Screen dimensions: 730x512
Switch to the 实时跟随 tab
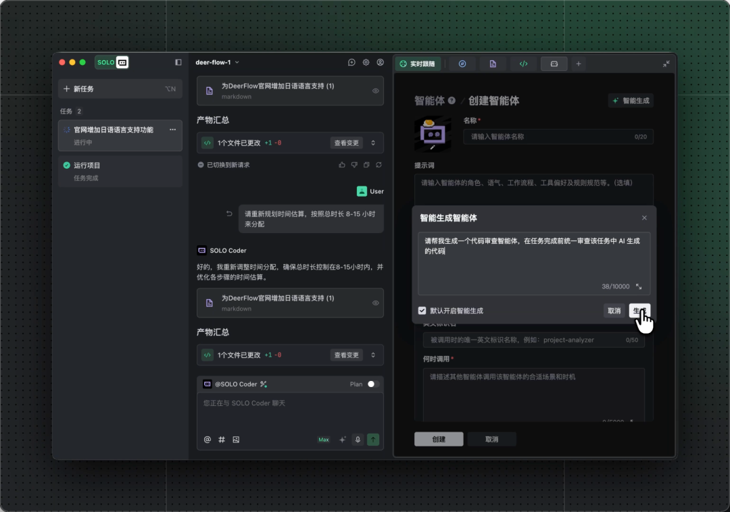pyautogui.click(x=418, y=63)
